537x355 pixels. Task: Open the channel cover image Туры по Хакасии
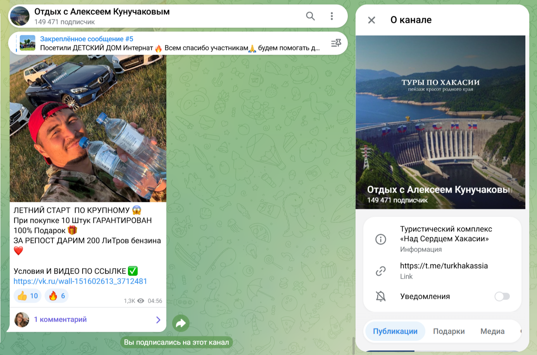coord(440,122)
